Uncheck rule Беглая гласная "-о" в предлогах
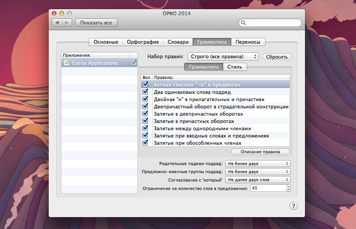Viewport: 356px width, 229px height. [x=145, y=85]
